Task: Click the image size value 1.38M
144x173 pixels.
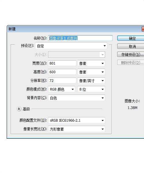Action: point(132,108)
